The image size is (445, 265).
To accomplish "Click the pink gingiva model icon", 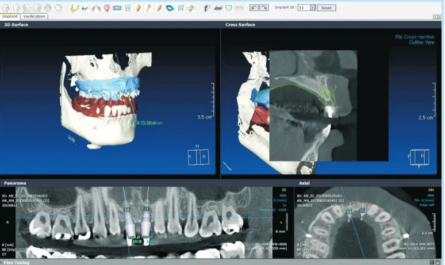I will (107, 8).
